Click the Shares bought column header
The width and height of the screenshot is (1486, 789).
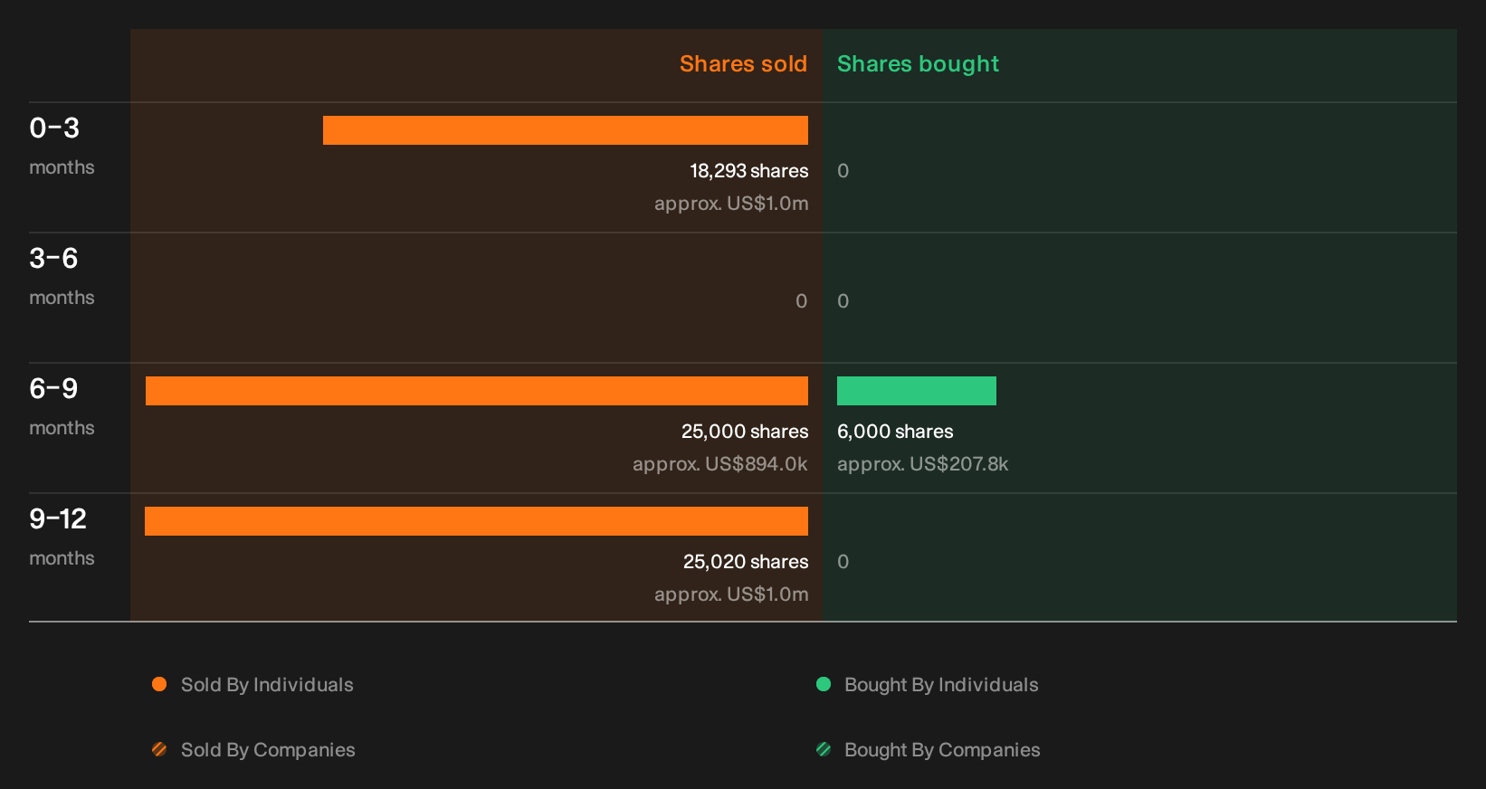pyautogui.click(x=918, y=64)
